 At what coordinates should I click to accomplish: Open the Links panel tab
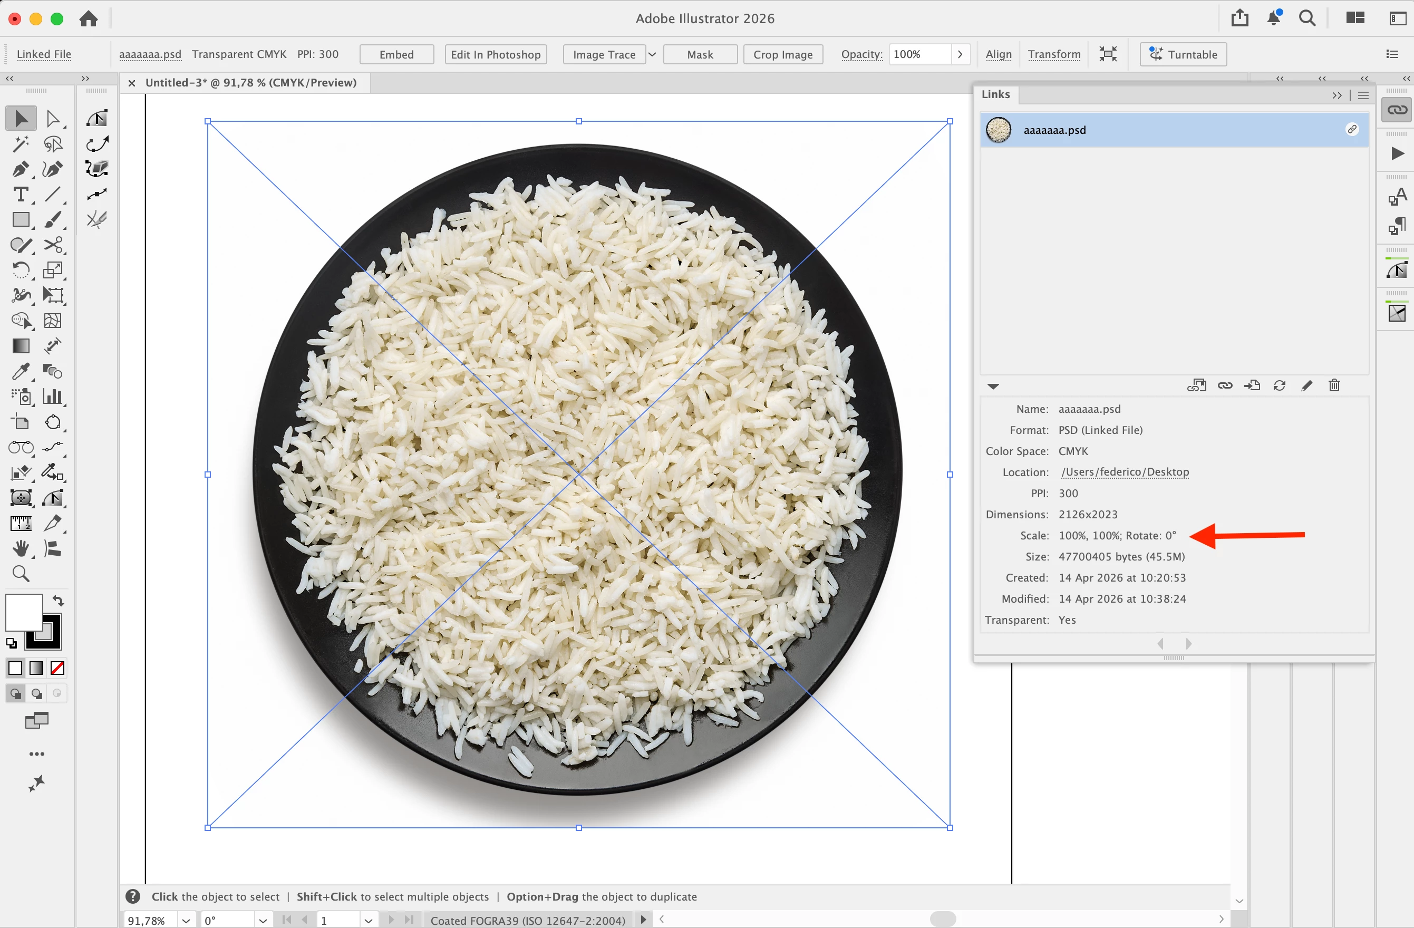pyautogui.click(x=995, y=94)
